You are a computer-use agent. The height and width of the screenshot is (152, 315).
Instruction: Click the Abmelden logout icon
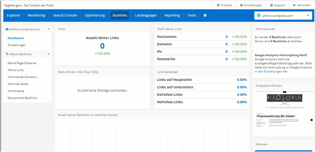pyautogui.click(x=294, y=5)
